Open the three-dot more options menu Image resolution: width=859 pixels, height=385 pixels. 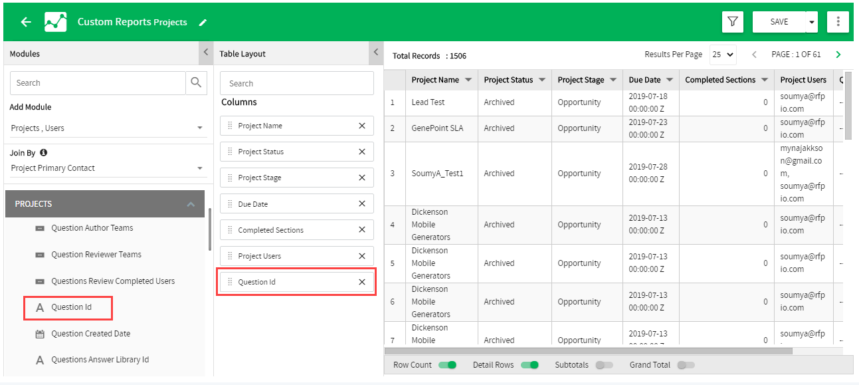[838, 22]
